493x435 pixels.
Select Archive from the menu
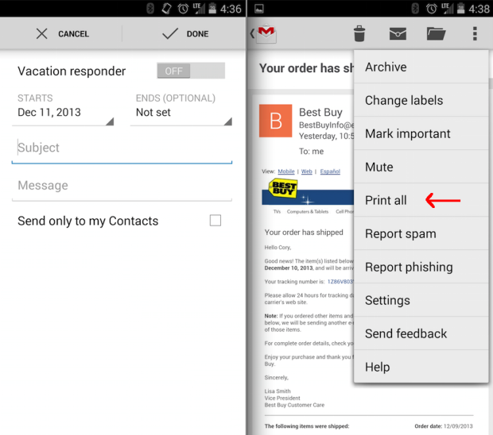pos(421,67)
